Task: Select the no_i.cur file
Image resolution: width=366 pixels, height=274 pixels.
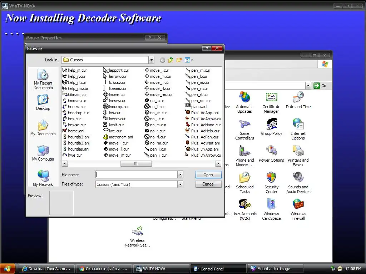Action: coord(154,100)
